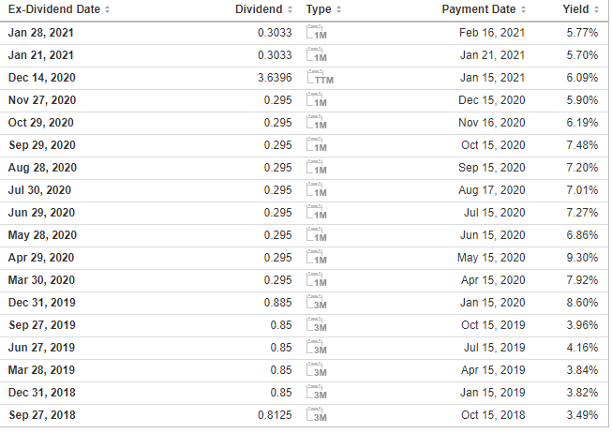Click the Ex-Dividend Date column header
The height and width of the screenshot is (433, 612).
pyautogui.click(x=54, y=9)
